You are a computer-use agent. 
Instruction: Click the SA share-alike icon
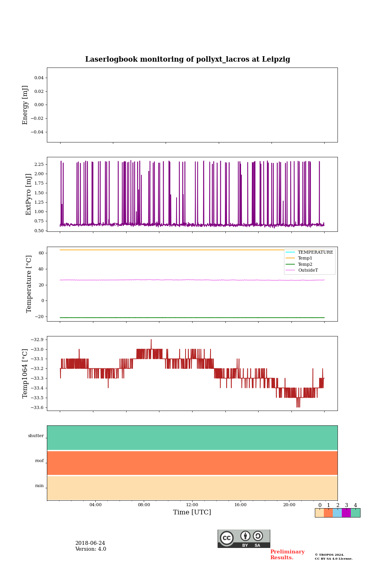coord(258,536)
